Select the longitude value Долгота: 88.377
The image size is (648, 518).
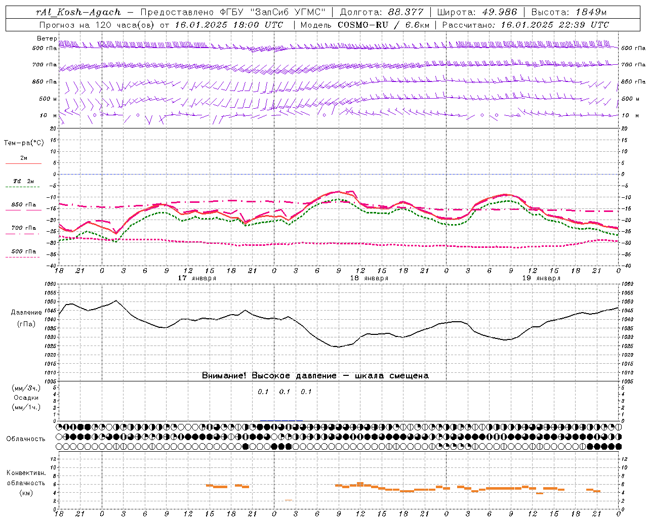point(383,12)
